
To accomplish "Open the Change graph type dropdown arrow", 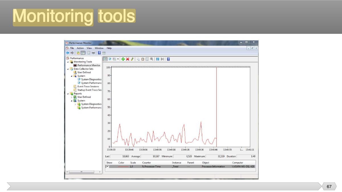I will (118, 59).
